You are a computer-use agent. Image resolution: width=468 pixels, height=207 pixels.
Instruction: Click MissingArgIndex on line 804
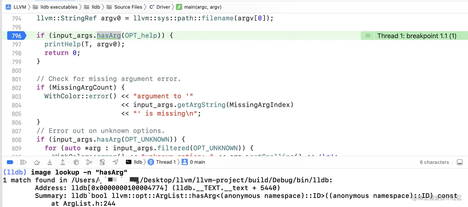coord(260,105)
